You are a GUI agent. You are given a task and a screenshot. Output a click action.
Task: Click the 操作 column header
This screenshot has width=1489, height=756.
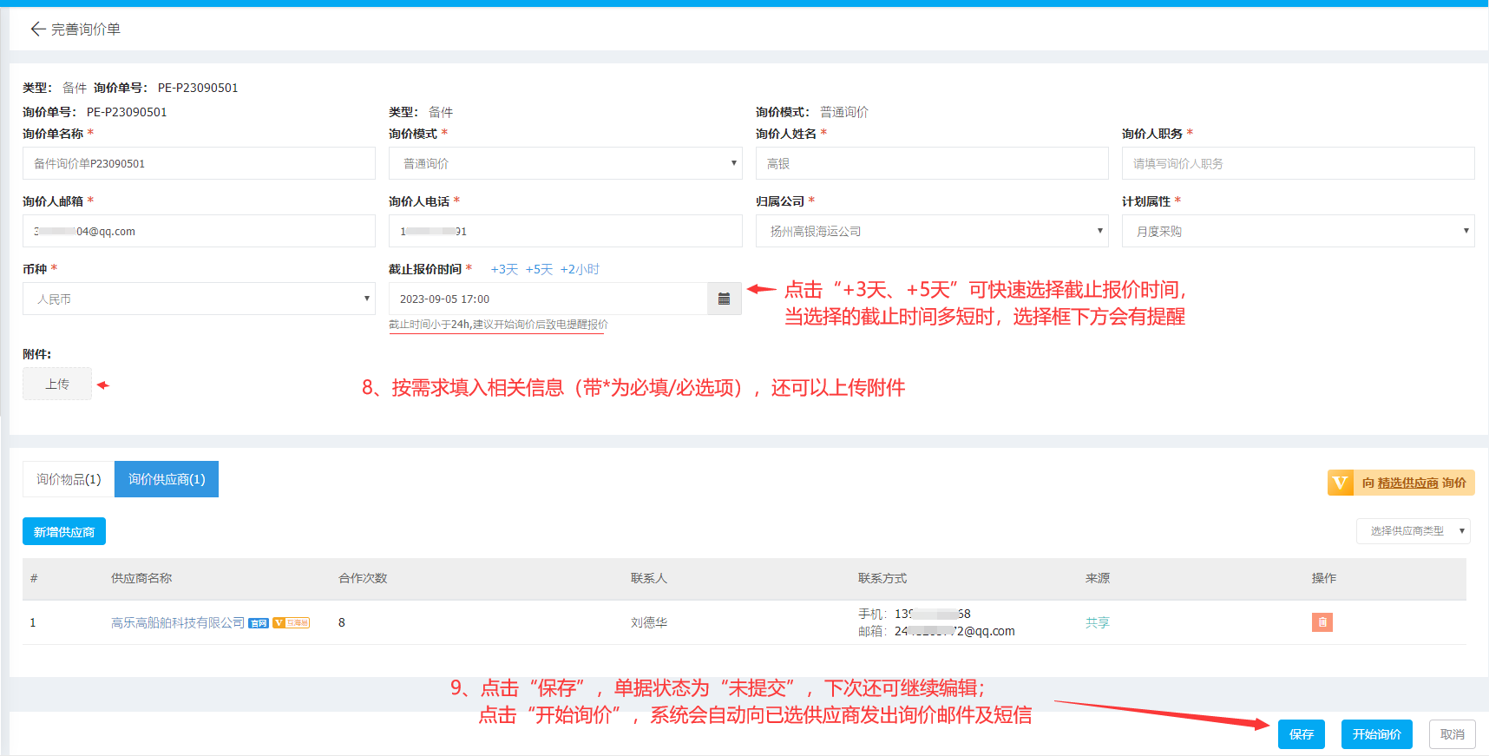(x=1324, y=578)
